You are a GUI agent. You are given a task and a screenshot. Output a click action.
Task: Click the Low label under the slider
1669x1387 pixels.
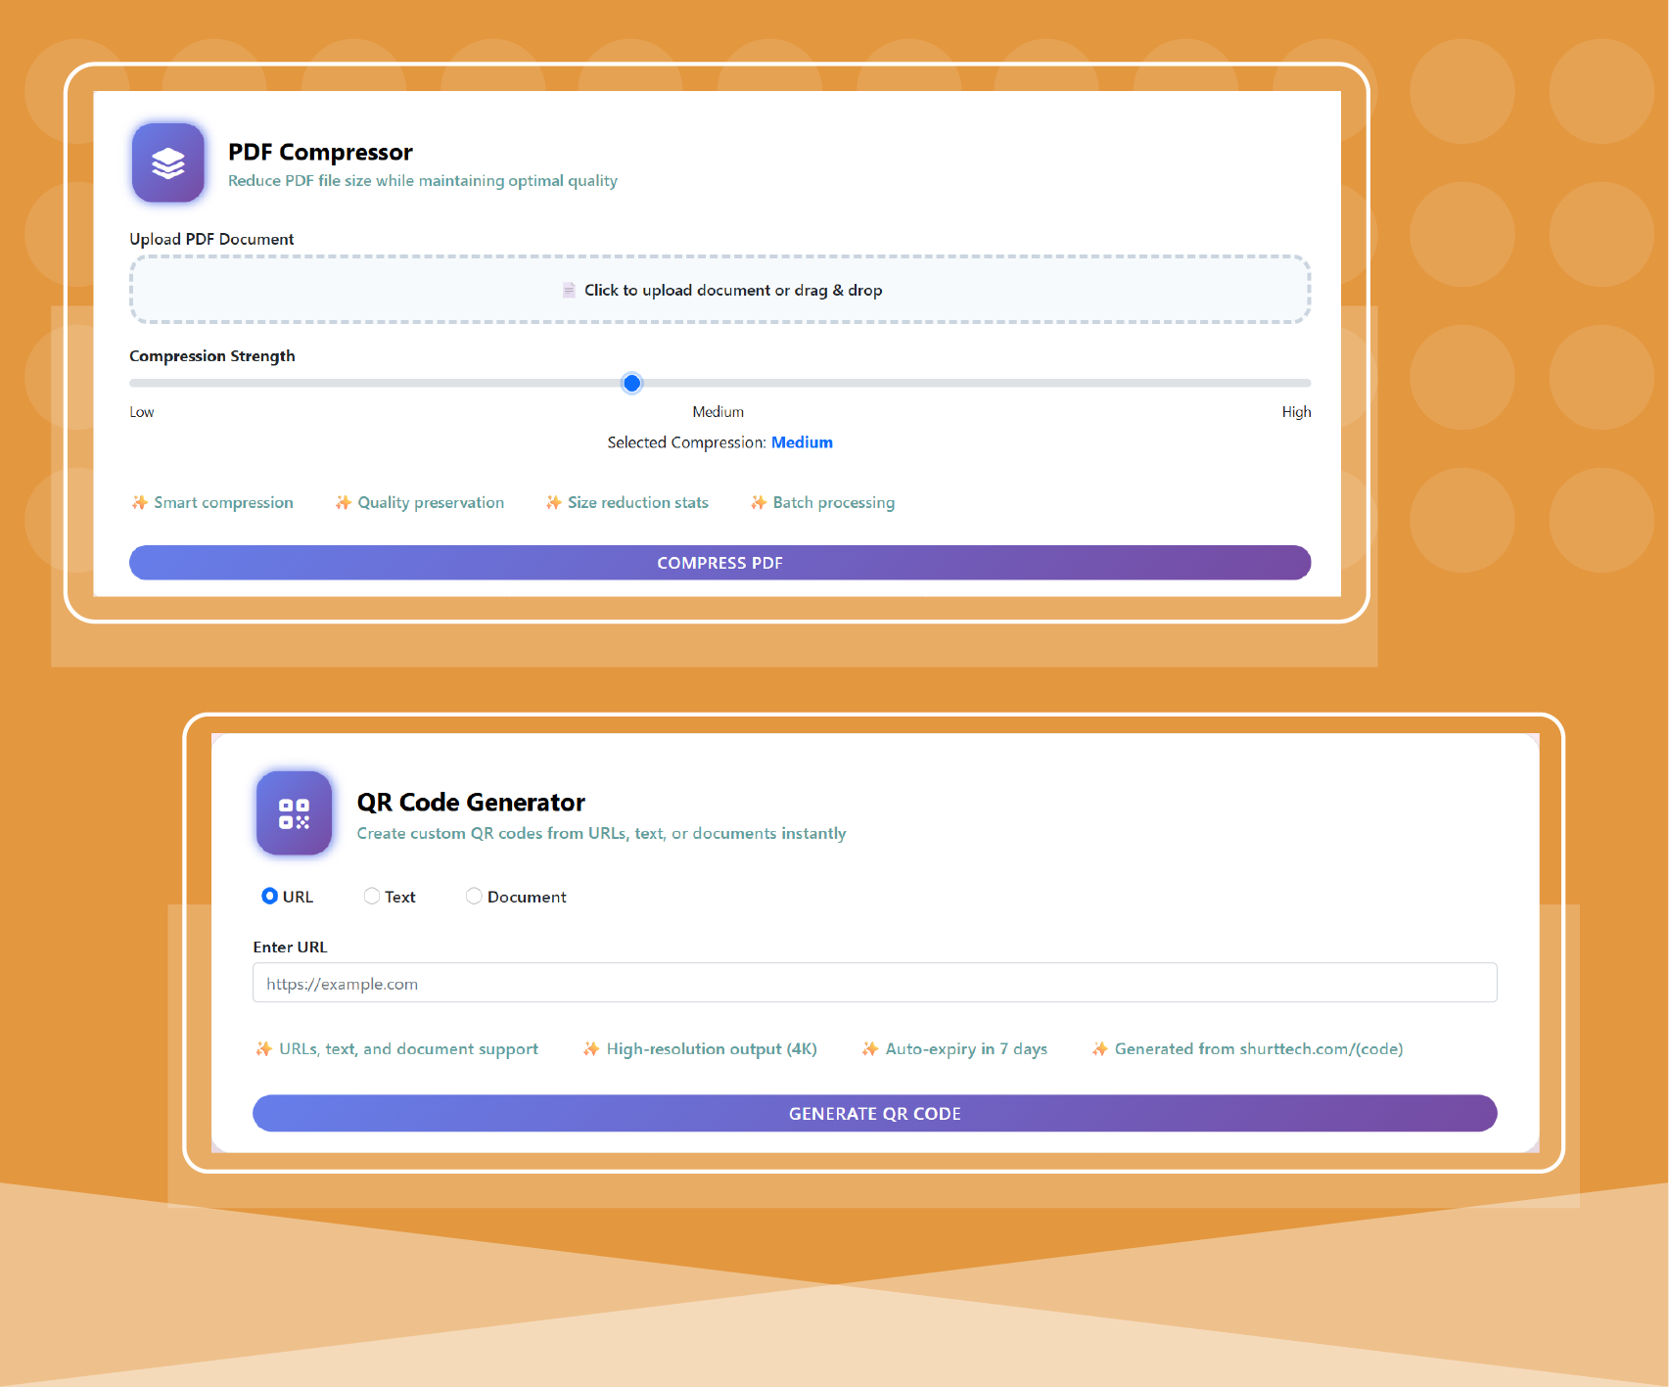(142, 412)
